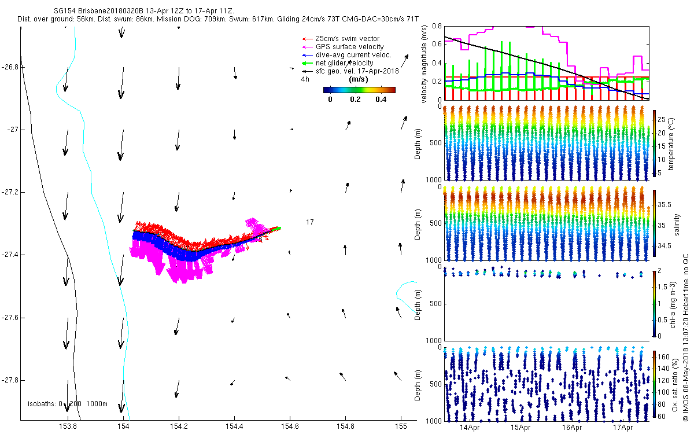This screenshot has height=434, width=694.
Task: Click the '15Apr' date tick label
Action: pyautogui.click(x=520, y=428)
